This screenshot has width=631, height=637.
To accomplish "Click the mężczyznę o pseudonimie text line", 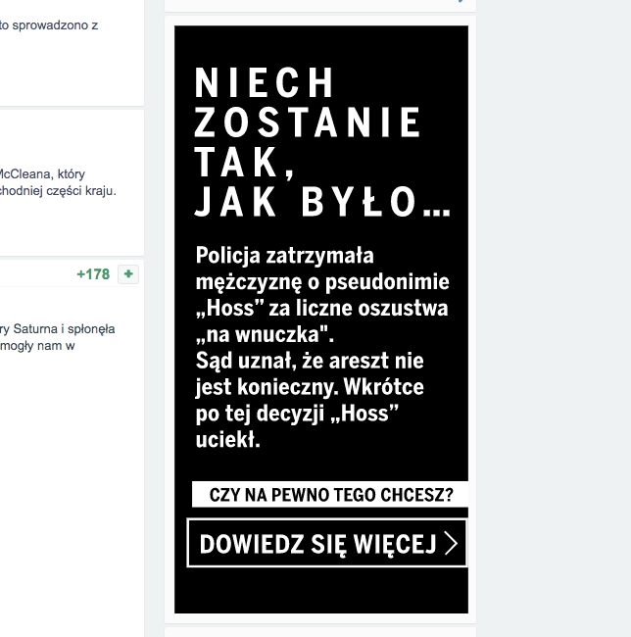I will (322, 282).
